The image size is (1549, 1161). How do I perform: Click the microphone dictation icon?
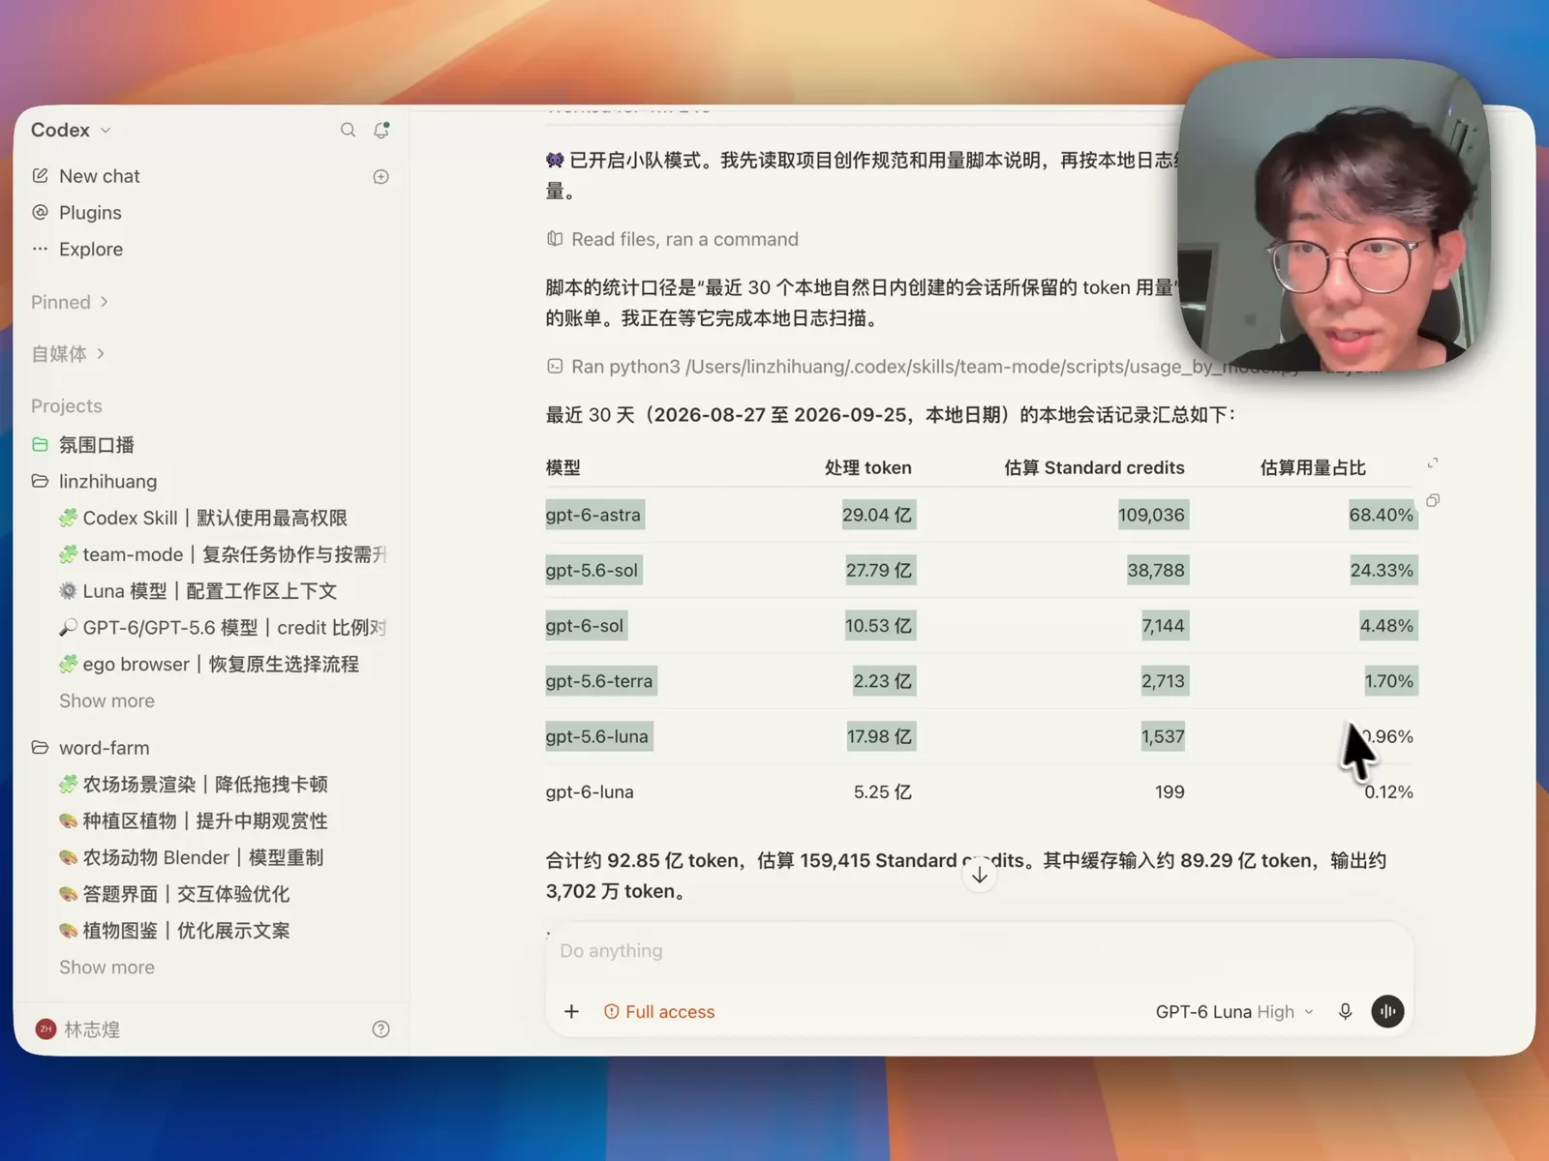pyautogui.click(x=1345, y=1011)
